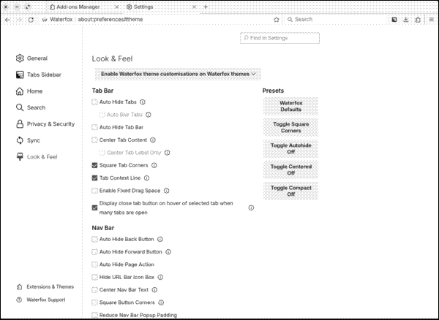The height and width of the screenshot is (320, 439).
Task: Open the hamburger application menu
Action: click(432, 20)
